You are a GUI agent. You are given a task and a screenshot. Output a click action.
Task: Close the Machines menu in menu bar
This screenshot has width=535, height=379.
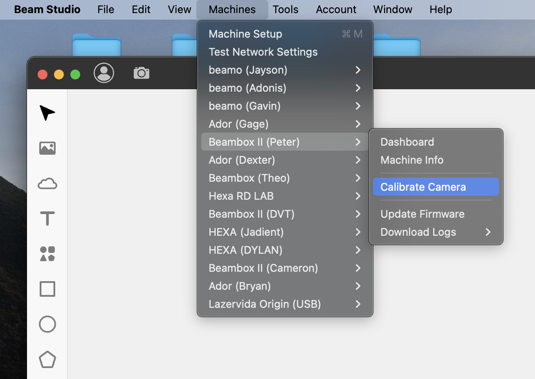[x=232, y=9]
